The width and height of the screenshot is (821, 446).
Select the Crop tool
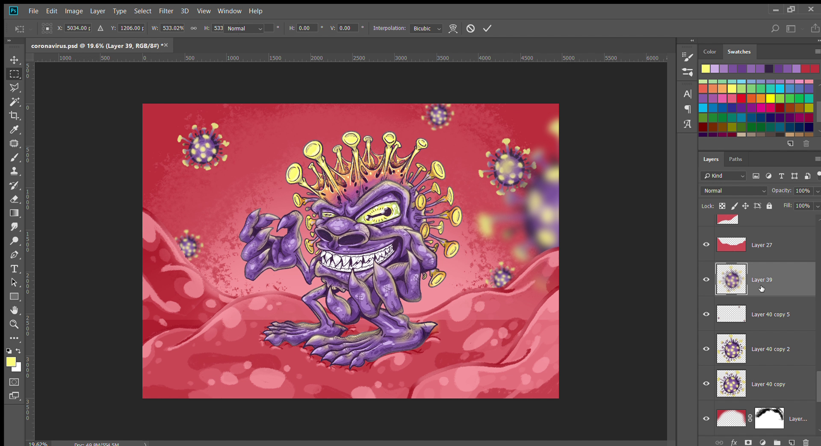tap(14, 115)
